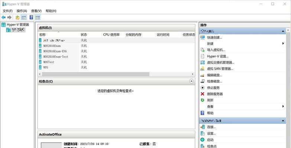Click the 导入虚拟机 action
This screenshot has width=291, height=148.
point(216,50)
